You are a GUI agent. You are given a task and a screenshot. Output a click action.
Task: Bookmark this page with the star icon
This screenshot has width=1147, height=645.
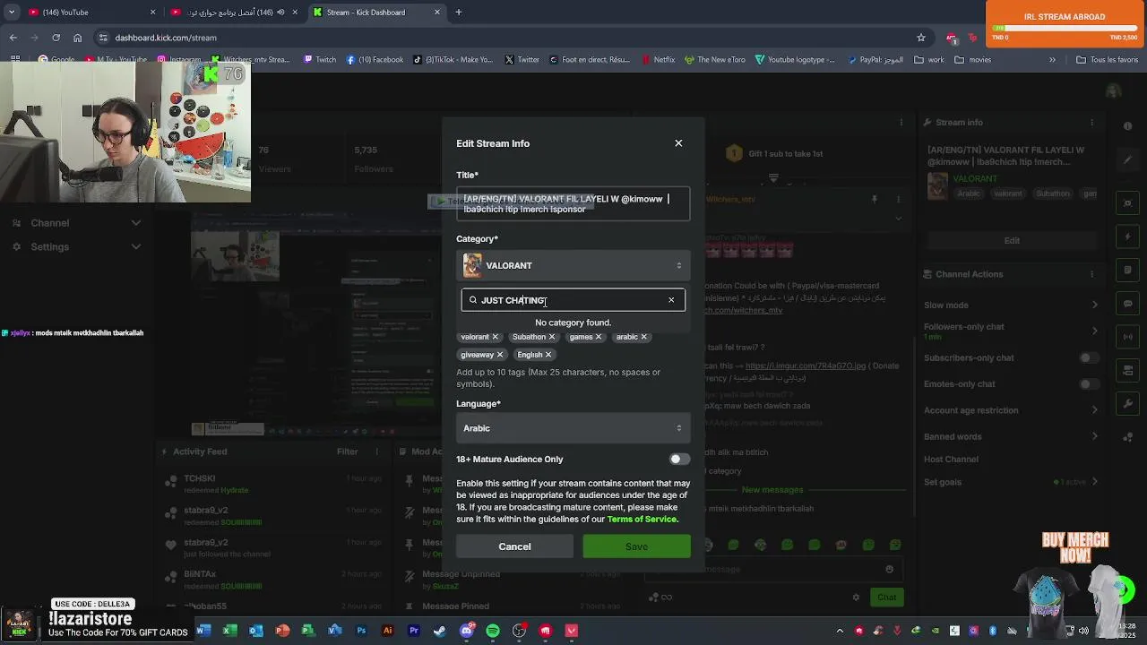(x=920, y=38)
